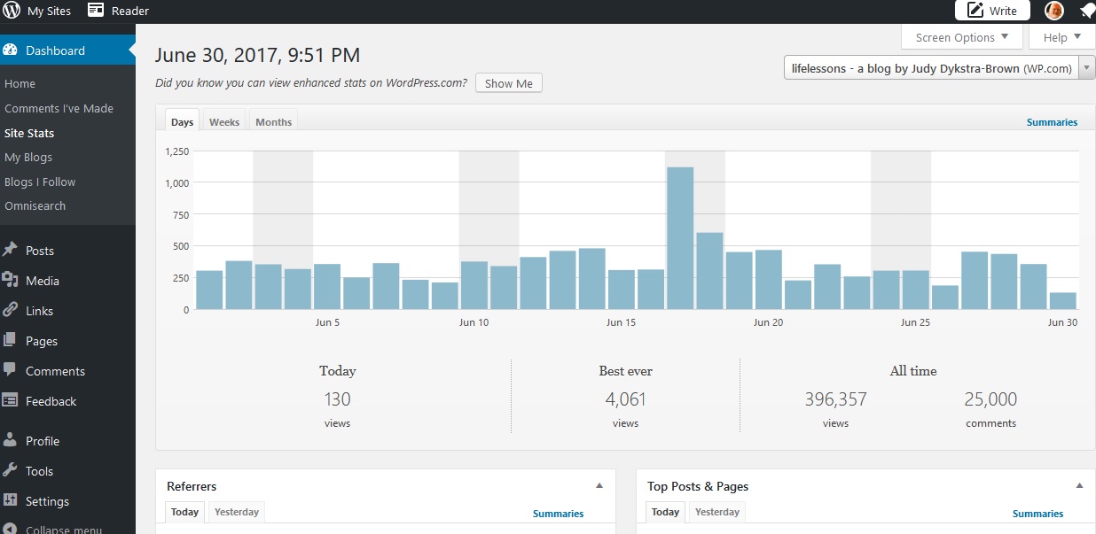This screenshot has width=1096, height=534.
Task: Collapse the Top Posts & Pages panel
Action: pyautogui.click(x=1079, y=485)
